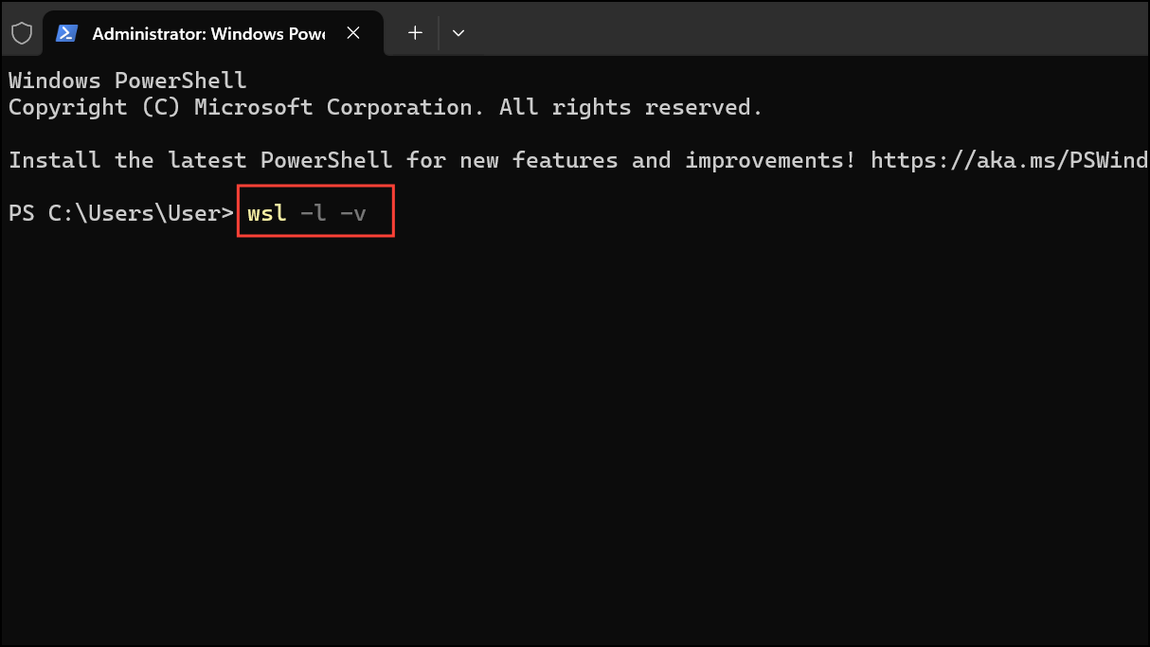Open the terminal profiles dropdown arrow
Screen dimensions: 1150x647
[458, 32]
